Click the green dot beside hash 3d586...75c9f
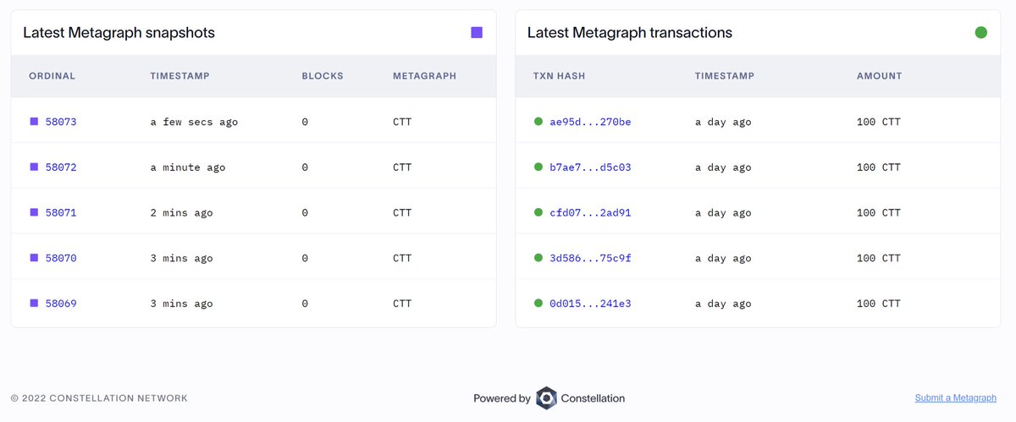Image resolution: width=1016 pixels, height=422 pixels. click(538, 258)
